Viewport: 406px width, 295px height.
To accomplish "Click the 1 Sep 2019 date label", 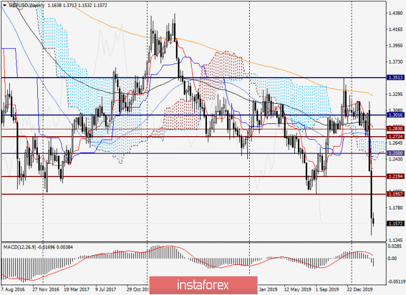I will pyautogui.click(x=327, y=290).
